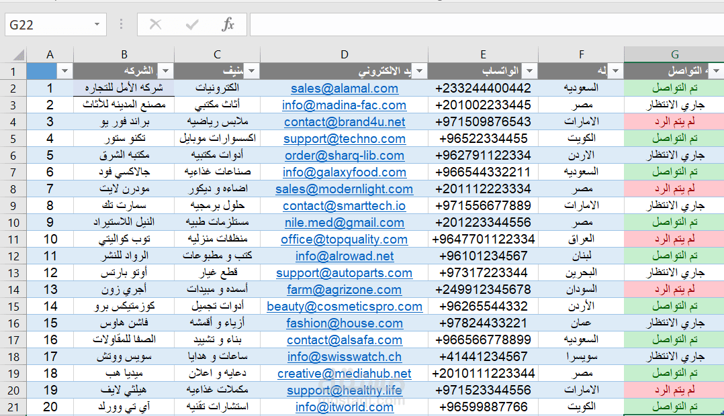Viewport: 724px width, 416px height.
Task: Select cell with phone +201002233445
Action: pos(483,105)
